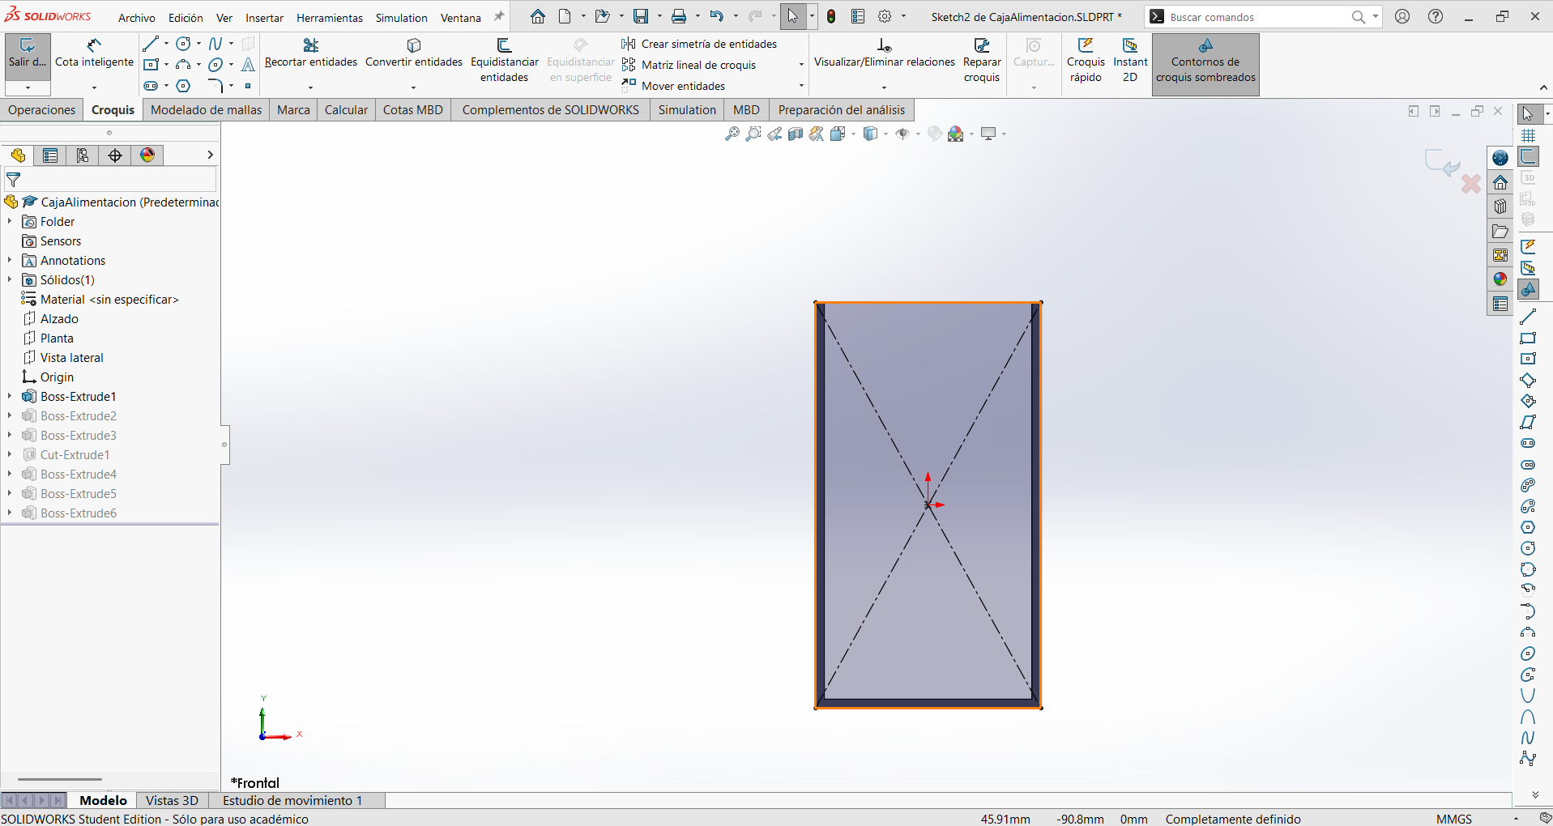
Task: Click Reparar croquis tool
Action: point(982,61)
